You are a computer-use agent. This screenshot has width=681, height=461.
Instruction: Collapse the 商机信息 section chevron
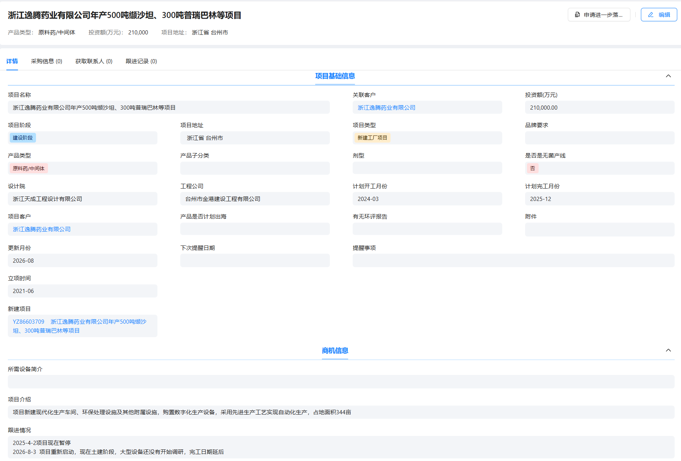(x=668, y=350)
